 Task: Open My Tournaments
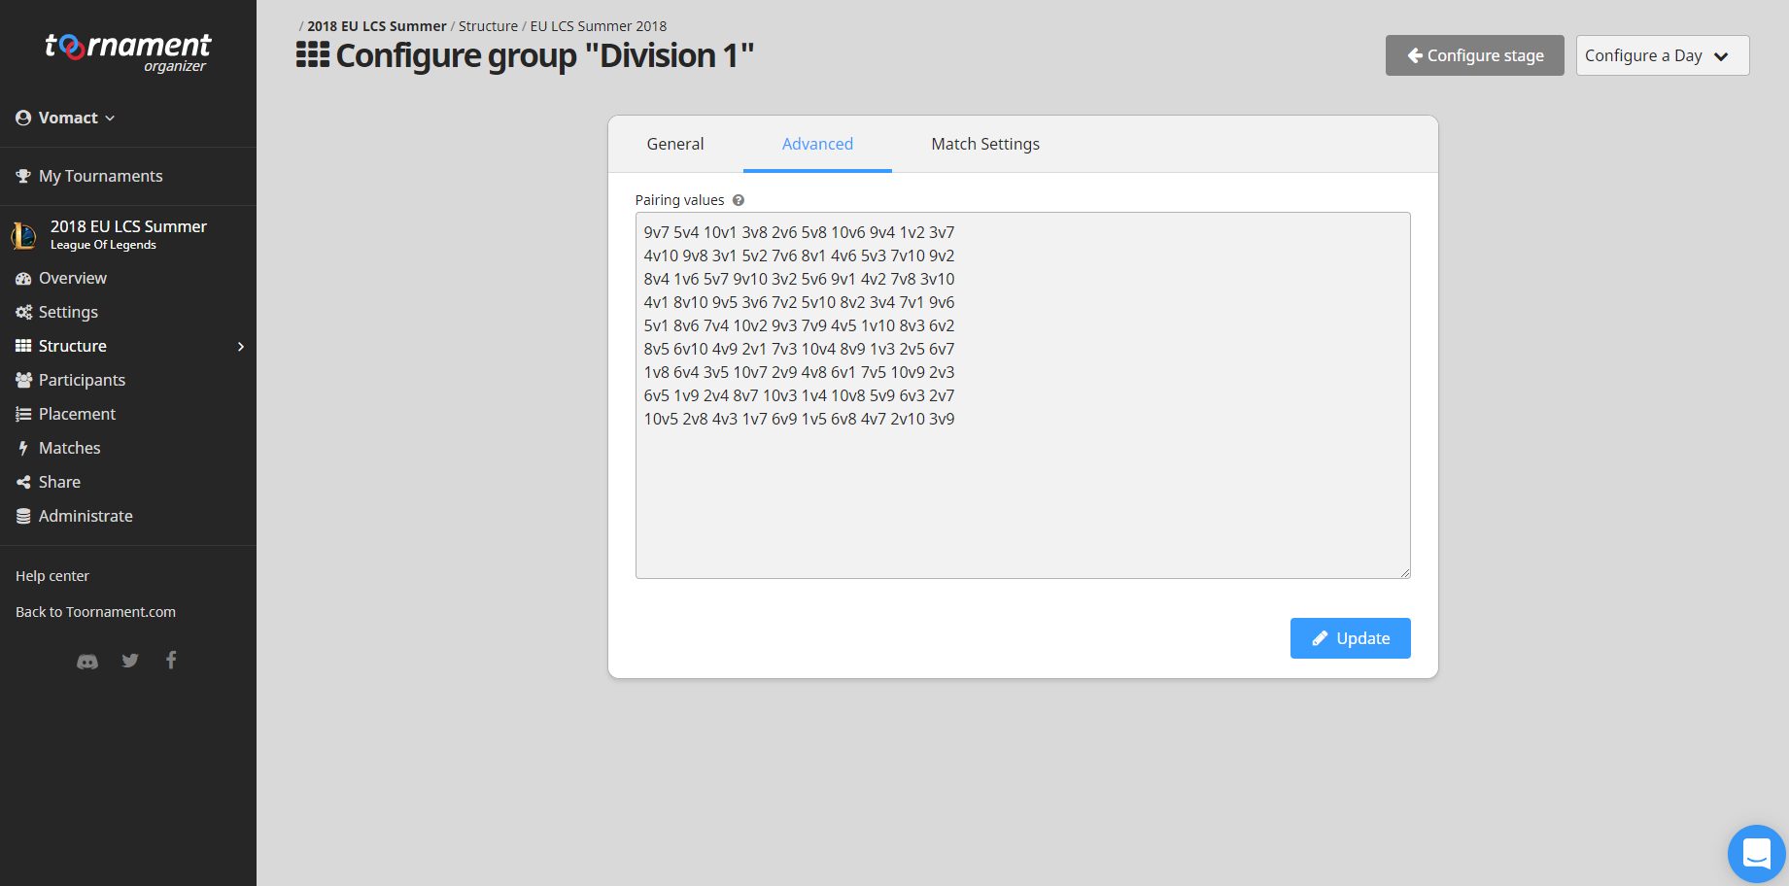(x=100, y=176)
